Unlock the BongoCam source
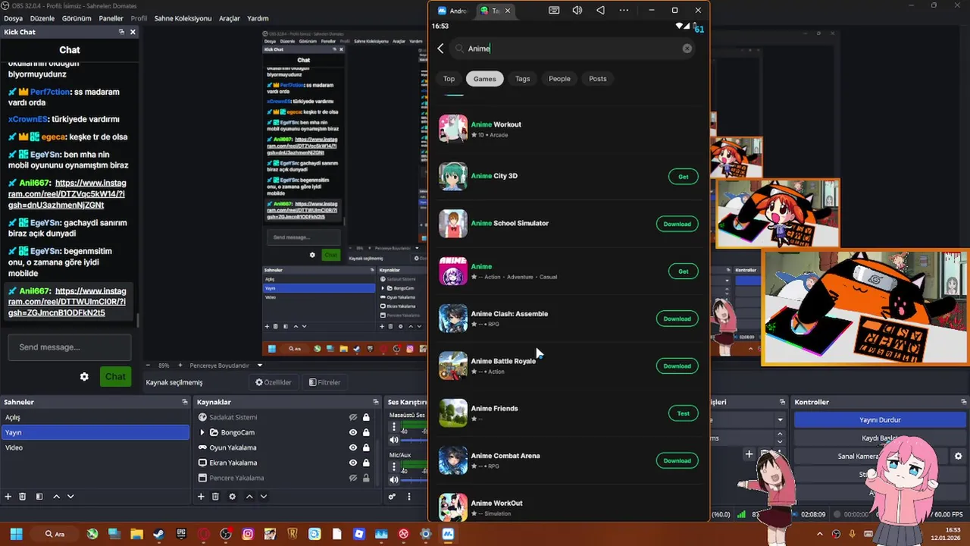 coord(366,432)
